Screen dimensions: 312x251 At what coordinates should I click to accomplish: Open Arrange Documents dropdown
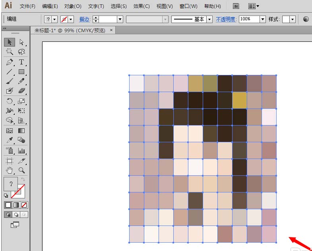[x=254, y=6]
